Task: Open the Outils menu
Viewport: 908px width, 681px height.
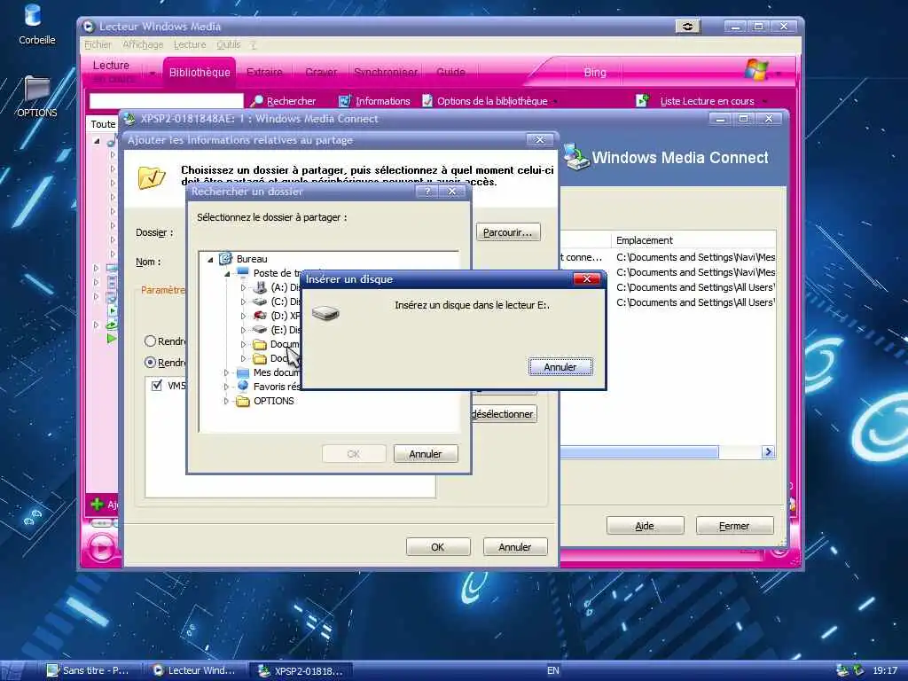Action: tap(228, 44)
